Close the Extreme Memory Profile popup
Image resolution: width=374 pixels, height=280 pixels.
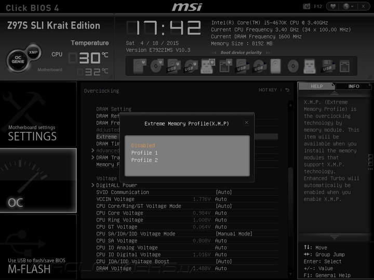click(246, 122)
